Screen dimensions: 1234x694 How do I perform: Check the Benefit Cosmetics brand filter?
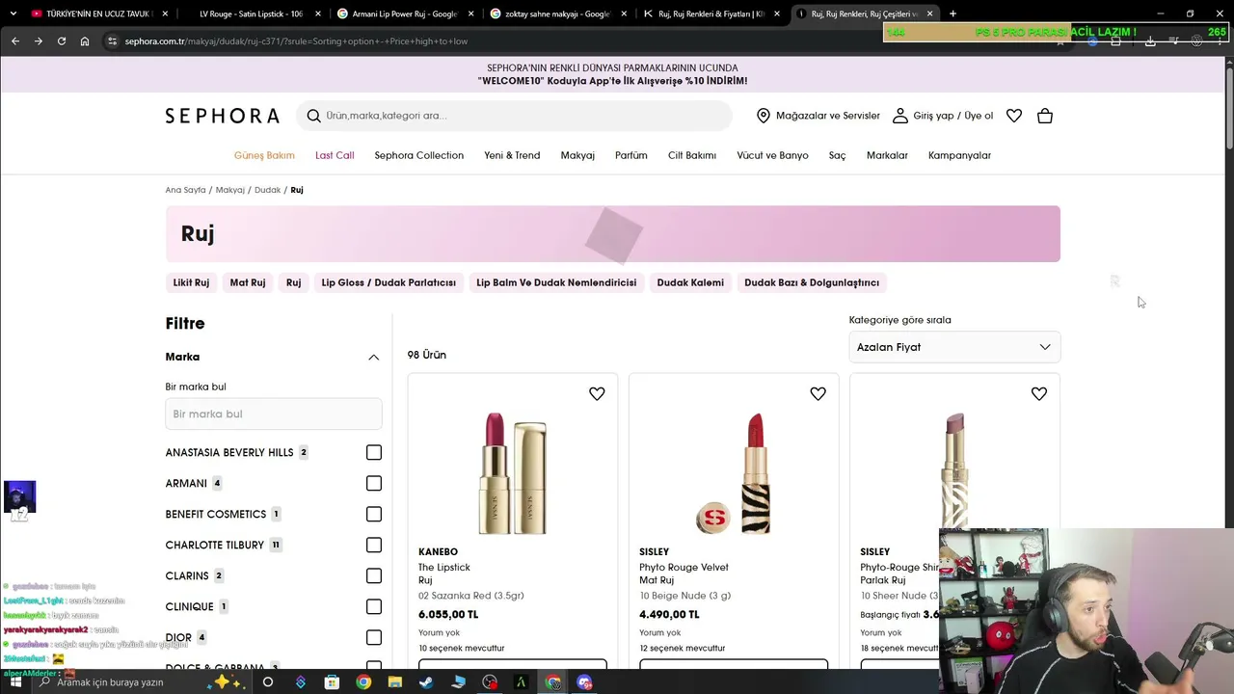point(374,515)
